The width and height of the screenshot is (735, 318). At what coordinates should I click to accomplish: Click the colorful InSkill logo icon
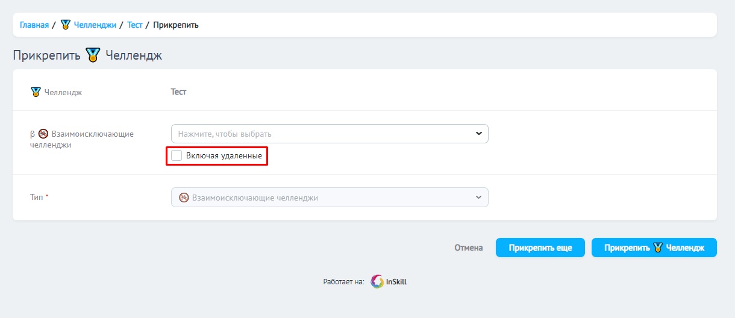point(377,281)
